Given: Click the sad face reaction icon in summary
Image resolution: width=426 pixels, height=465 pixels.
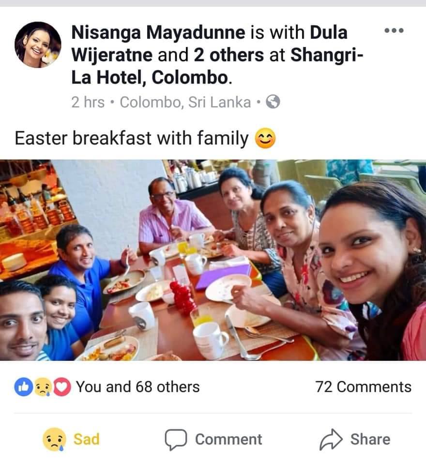Looking at the screenshot, I should pos(43,387).
